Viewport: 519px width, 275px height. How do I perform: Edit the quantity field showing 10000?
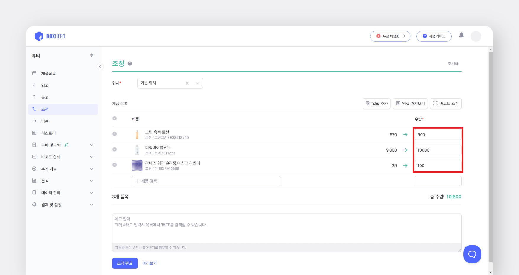point(438,150)
